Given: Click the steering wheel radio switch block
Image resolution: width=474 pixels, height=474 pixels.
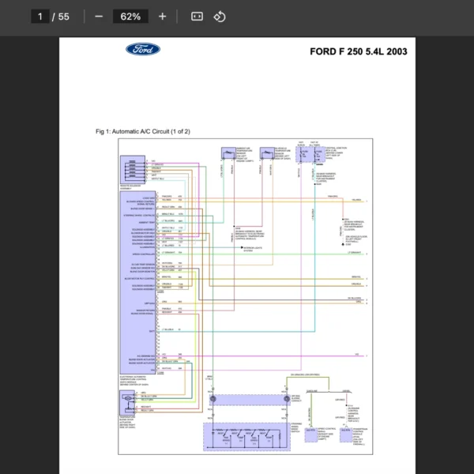Looking at the screenshot, I should 246,437.
